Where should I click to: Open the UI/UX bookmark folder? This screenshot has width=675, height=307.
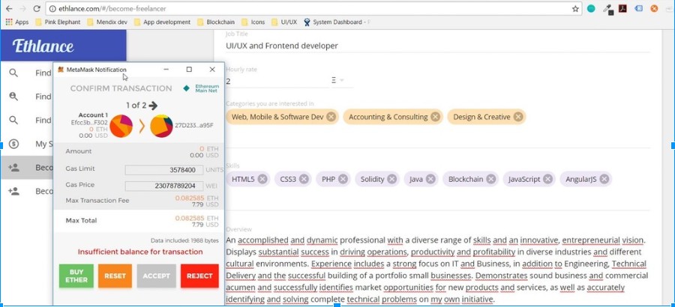pos(284,22)
